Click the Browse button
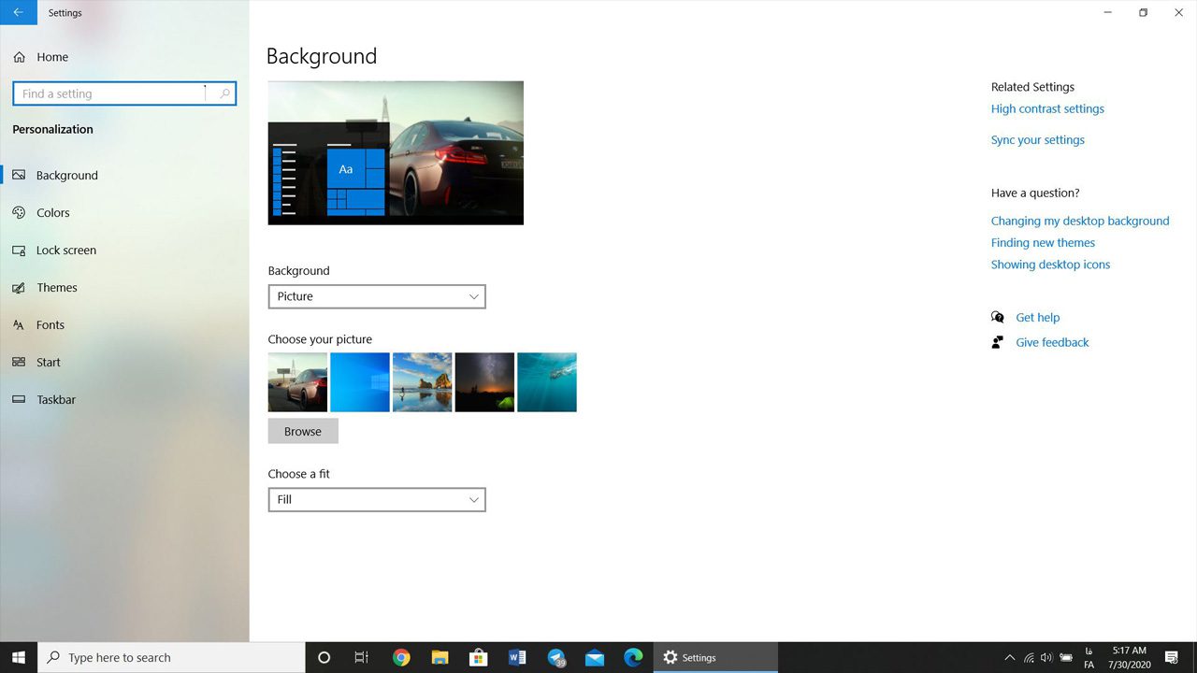The height and width of the screenshot is (673, 1197). point(303,432)
